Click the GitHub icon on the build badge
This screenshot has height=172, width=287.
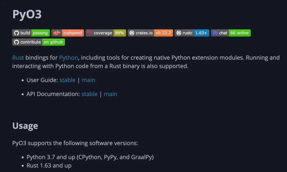(x=16, y=33)
